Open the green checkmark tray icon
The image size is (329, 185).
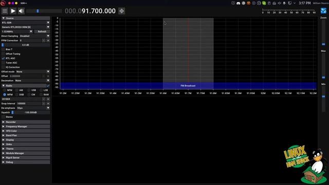tap(264, 3)
